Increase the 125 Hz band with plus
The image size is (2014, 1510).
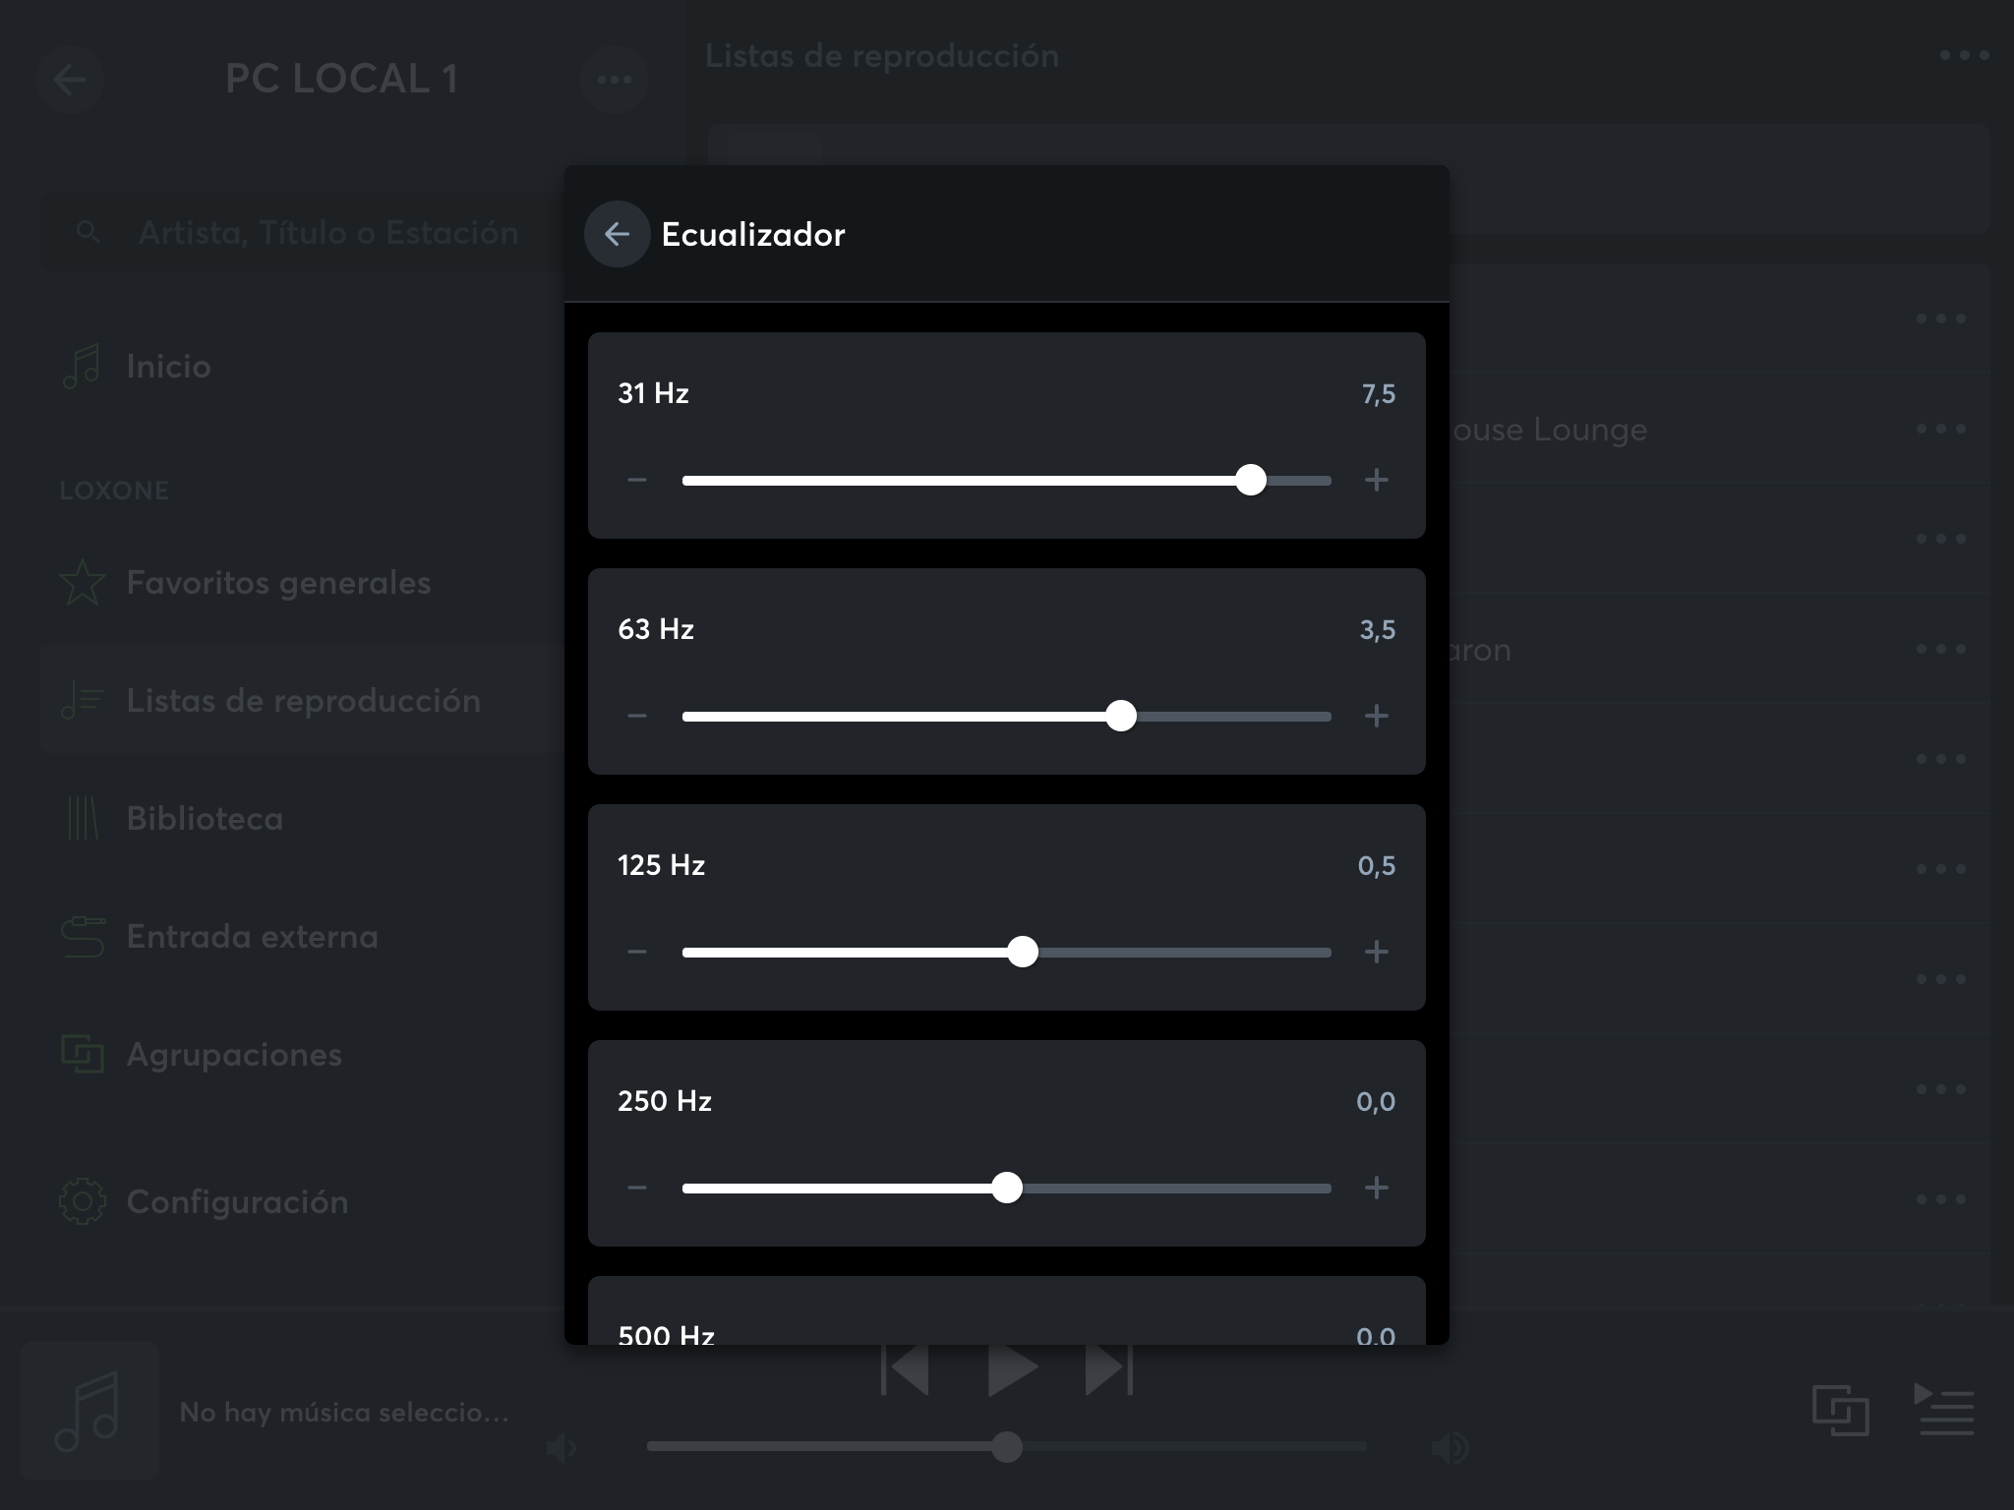pos(1376,952)
